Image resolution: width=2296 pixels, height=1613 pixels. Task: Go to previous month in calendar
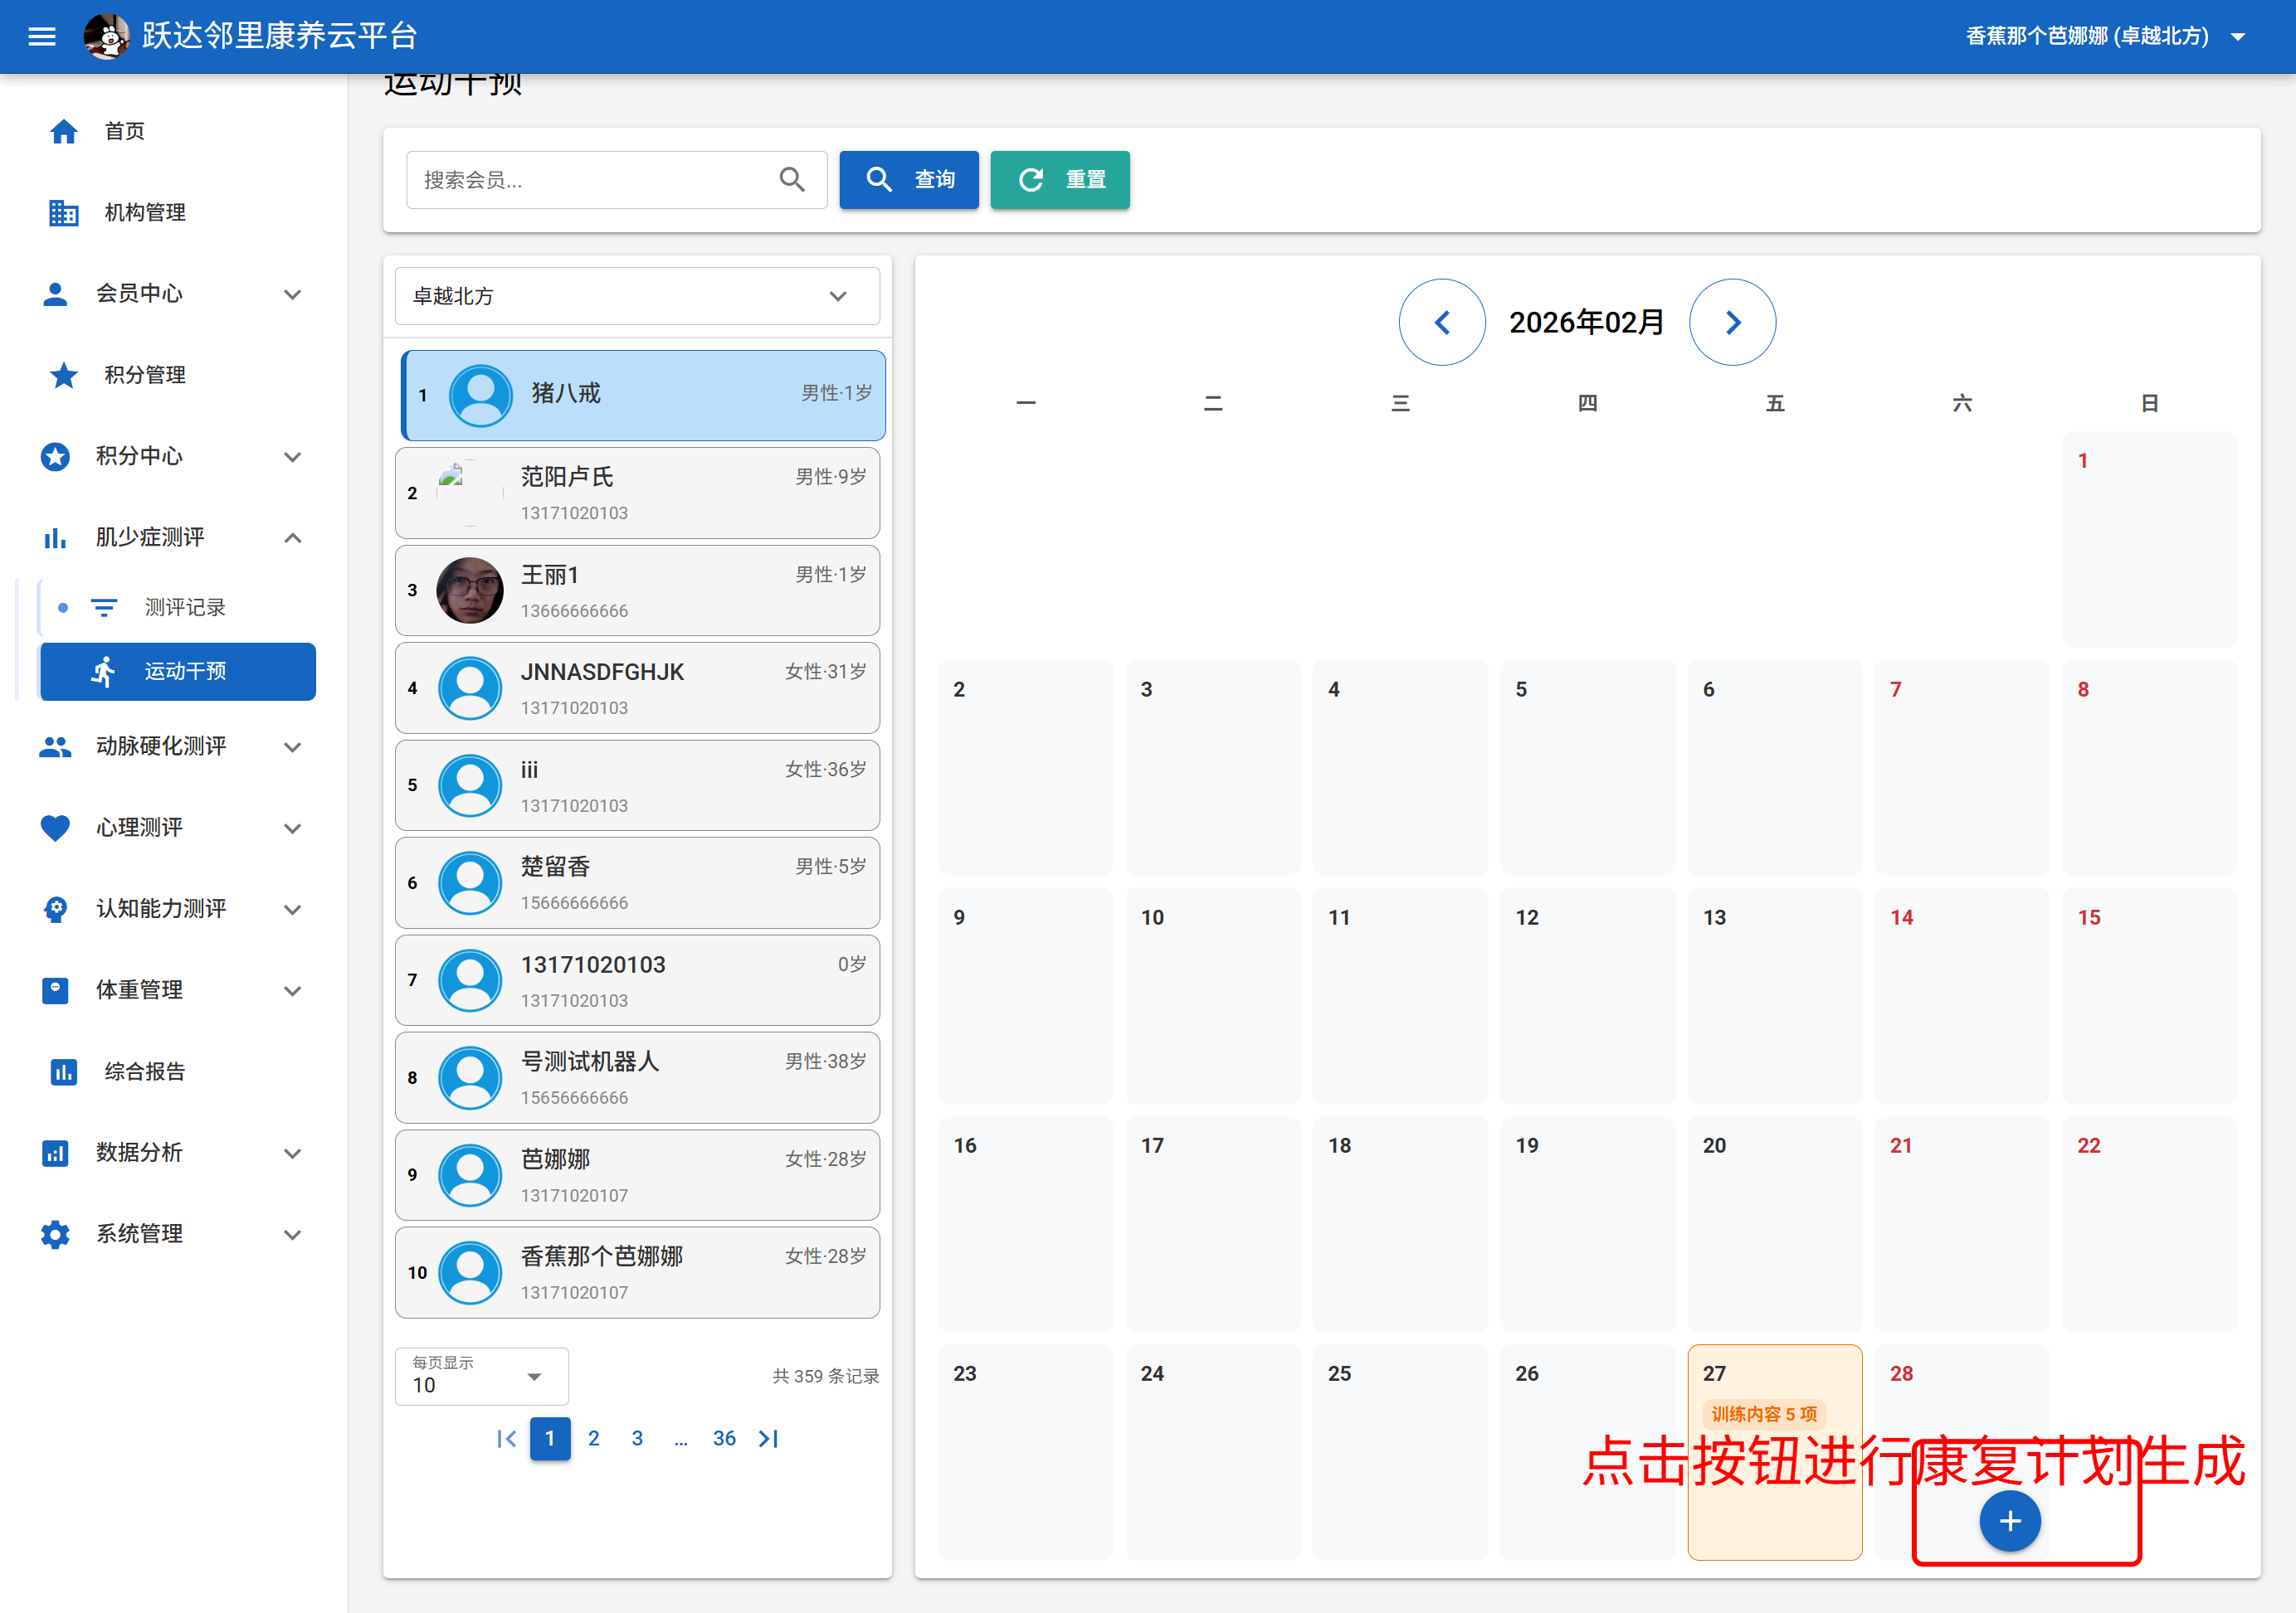tap(1442, 323)
